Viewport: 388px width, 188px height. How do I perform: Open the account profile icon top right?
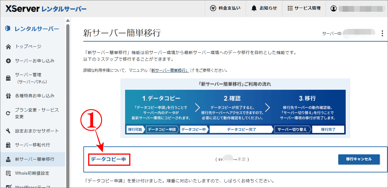[x=333, y=8]
